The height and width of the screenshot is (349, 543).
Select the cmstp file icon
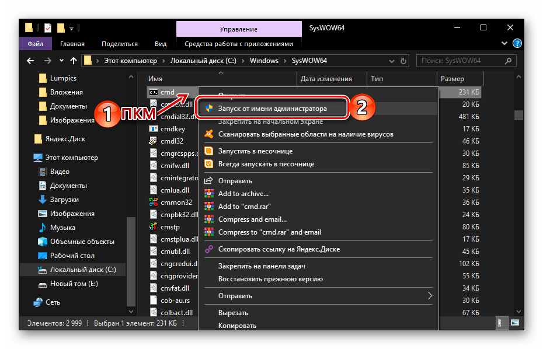click(154, 227)
